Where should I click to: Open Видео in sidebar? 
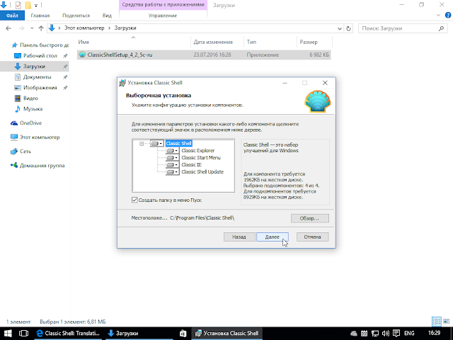[x=26, y=98]
